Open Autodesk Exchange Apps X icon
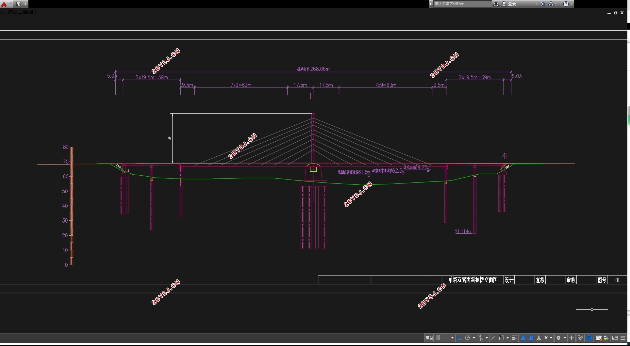Screen dimensions: 630x346 click(x=543, y=4)
